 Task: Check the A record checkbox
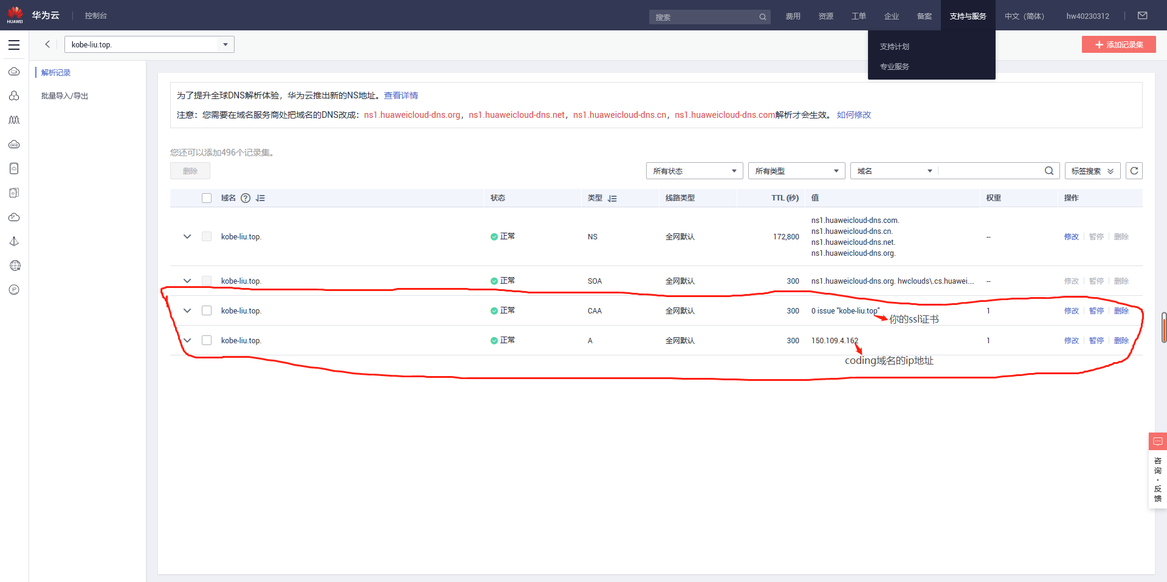tap(207, 340)
